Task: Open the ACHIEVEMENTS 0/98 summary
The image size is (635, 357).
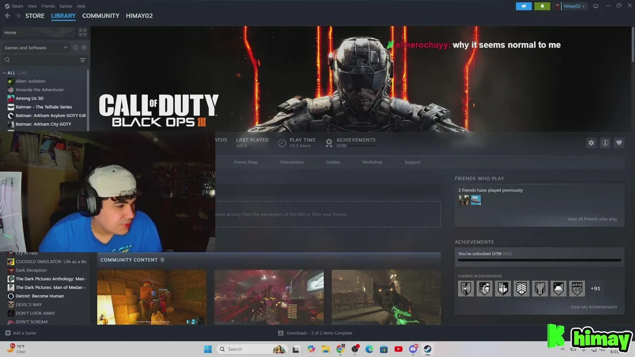Action: (350, 143)
